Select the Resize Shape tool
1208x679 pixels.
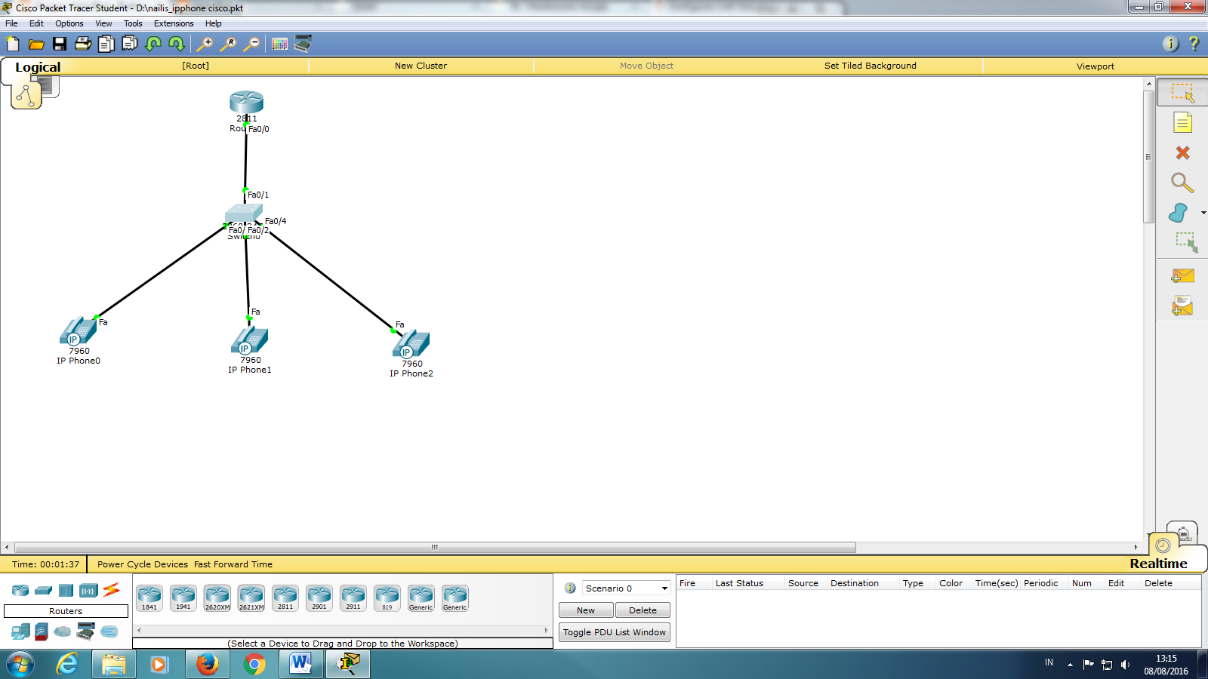pyautogui.click(x=1185, y=243)
